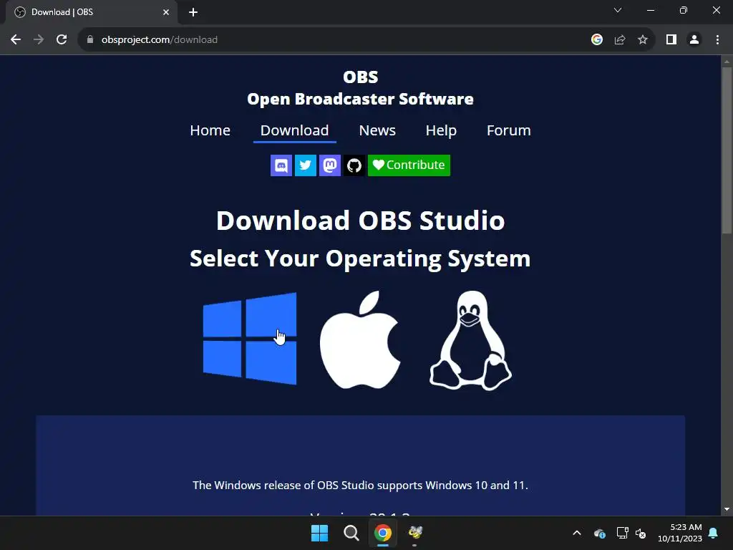View site information padlock icon
This screenshot has width=733, height=550.
[x=90, y=40]
